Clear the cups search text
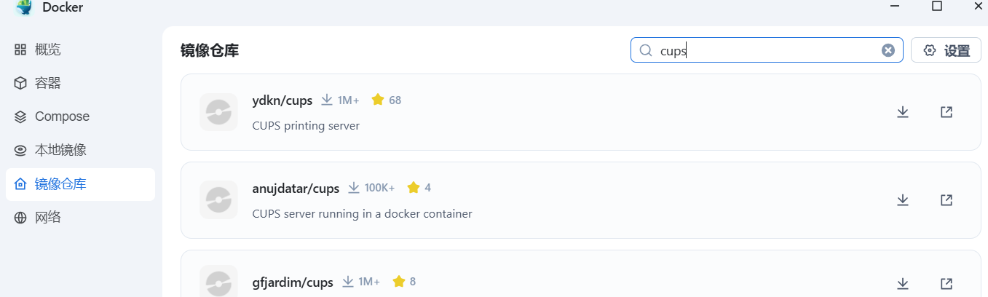988x297 pixels. click(x=888, y=50)
